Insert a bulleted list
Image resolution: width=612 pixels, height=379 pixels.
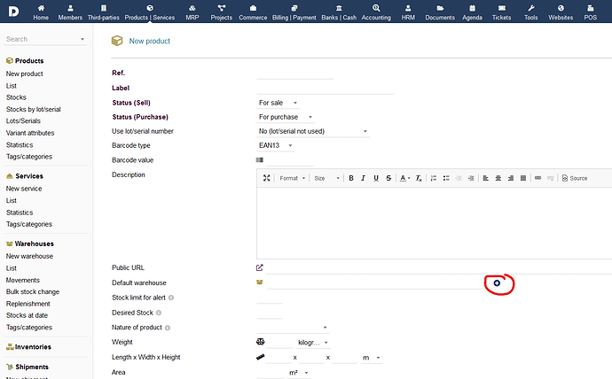446,178
